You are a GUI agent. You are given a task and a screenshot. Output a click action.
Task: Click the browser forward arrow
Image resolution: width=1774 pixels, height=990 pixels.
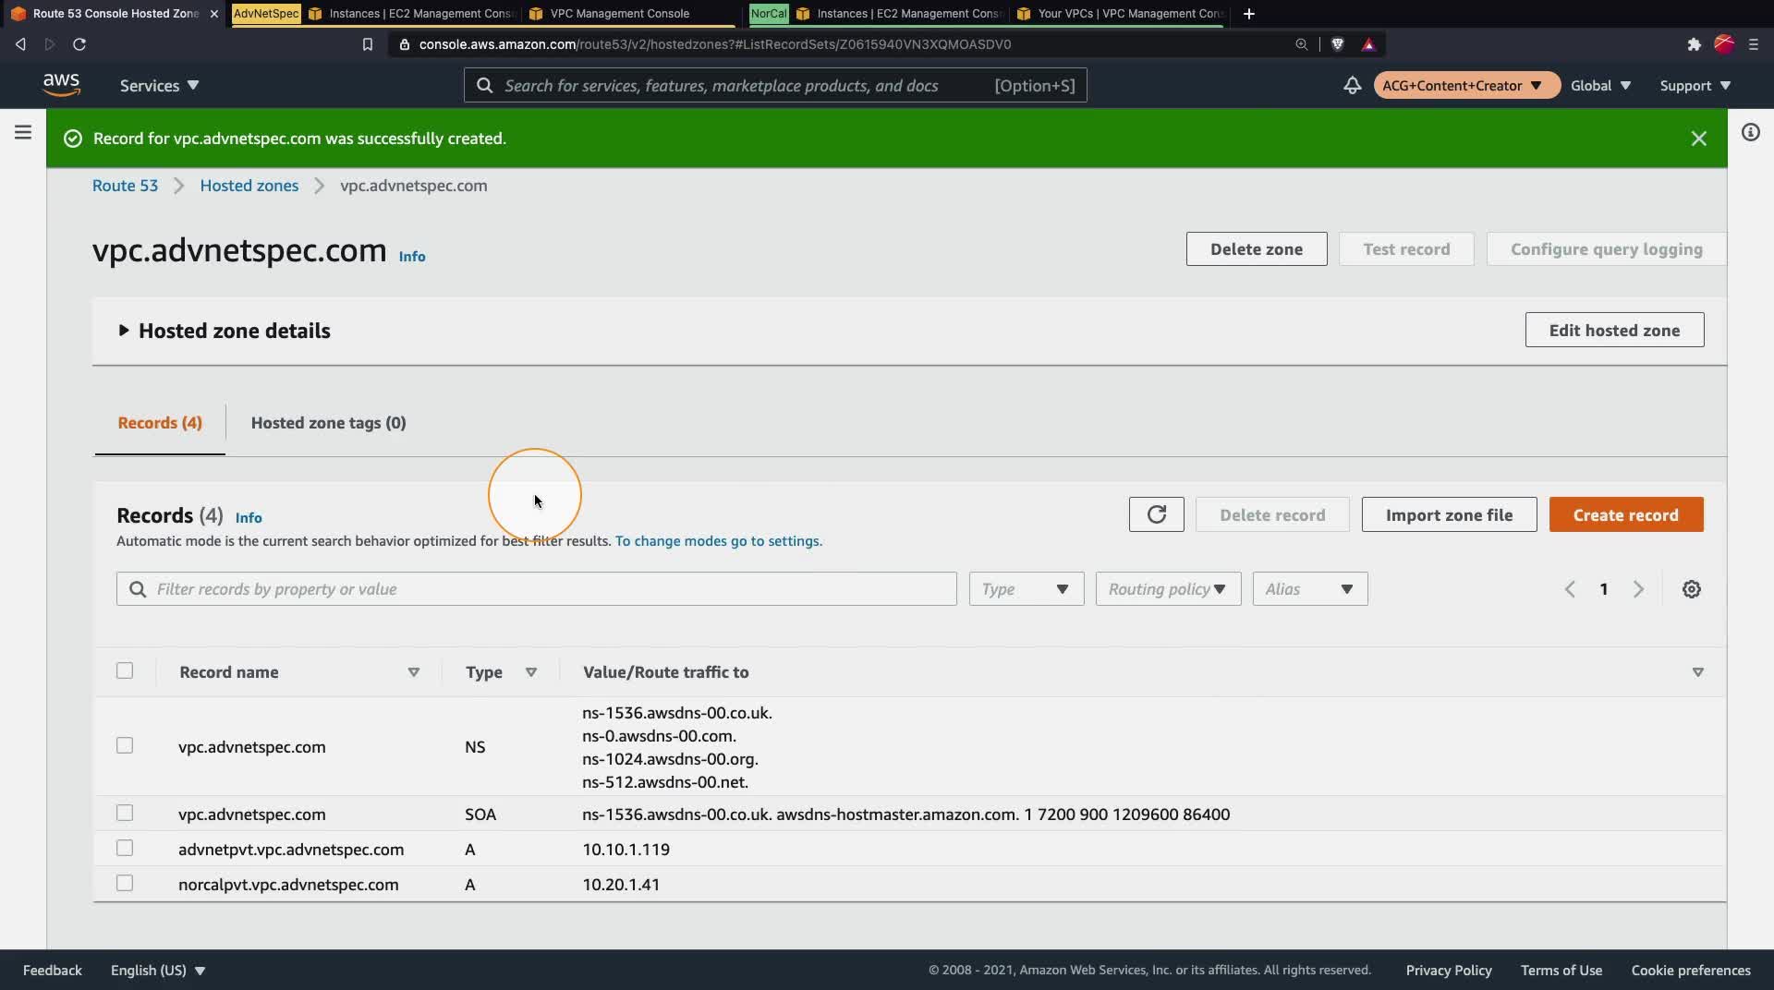click(50, 44)
